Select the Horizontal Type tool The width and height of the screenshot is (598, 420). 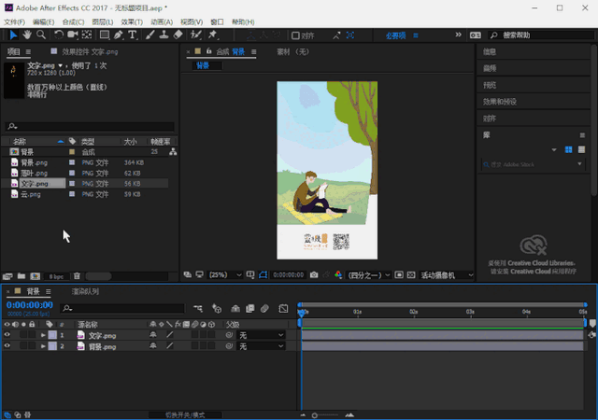[x=132, y=35]
